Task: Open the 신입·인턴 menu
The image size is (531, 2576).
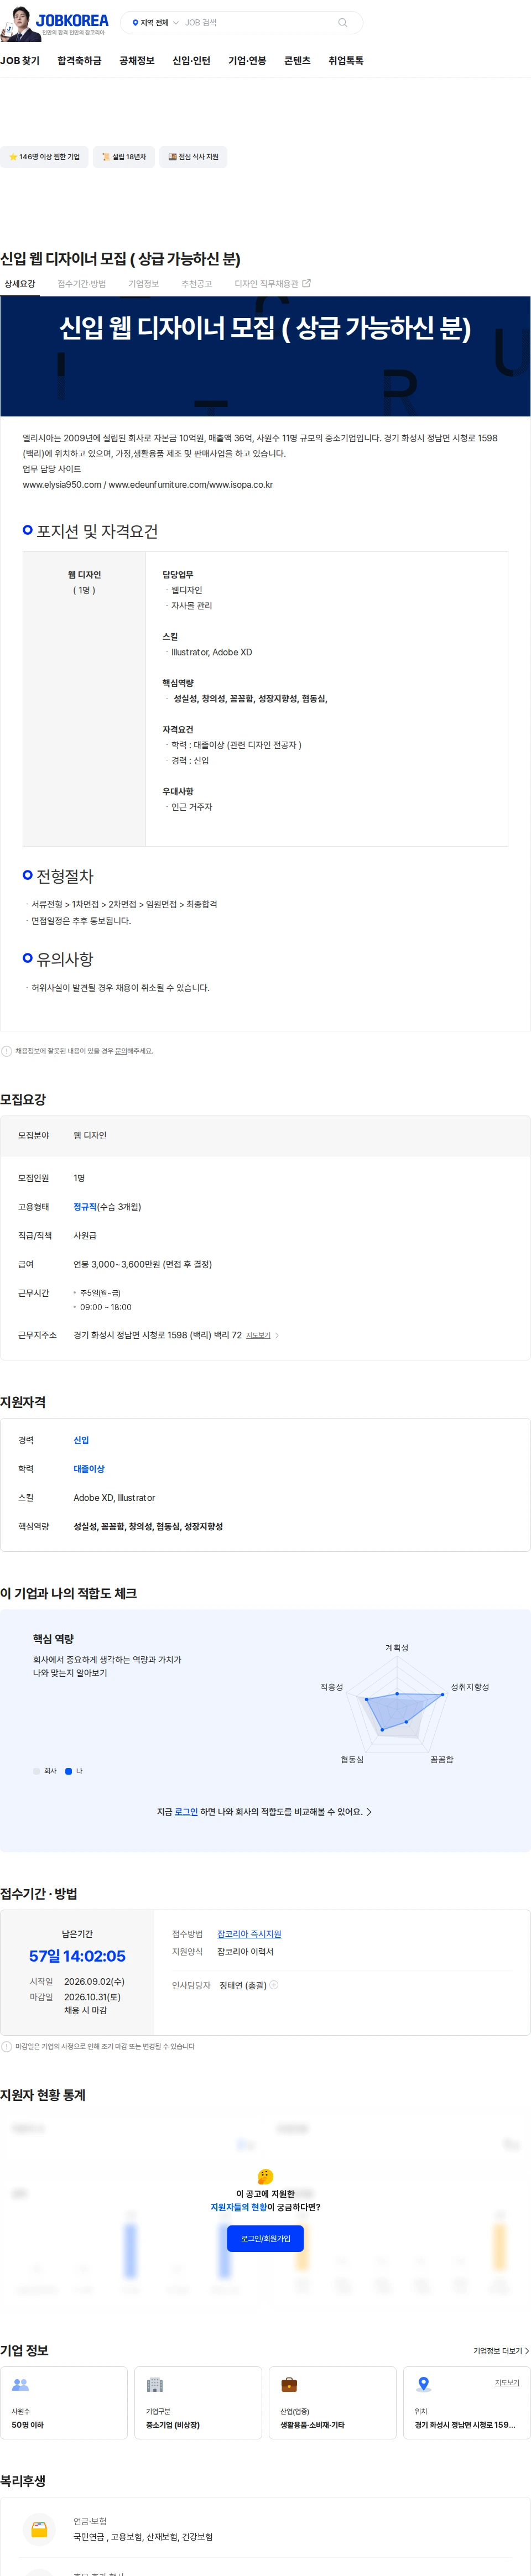Action: [191, 61]
